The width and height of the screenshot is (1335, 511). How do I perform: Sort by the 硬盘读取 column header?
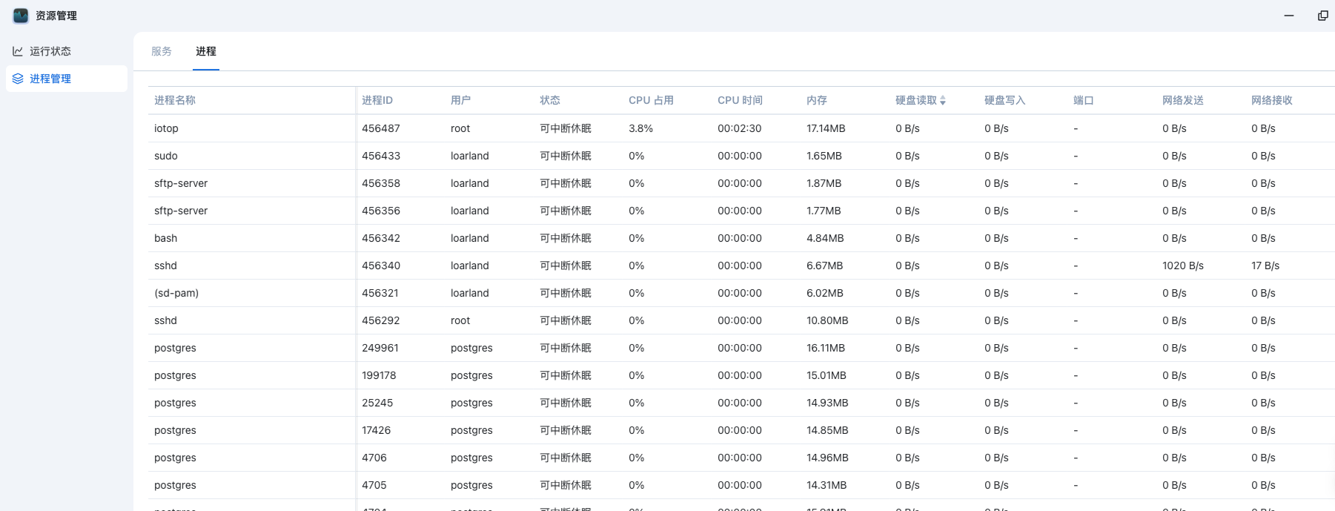916,100
